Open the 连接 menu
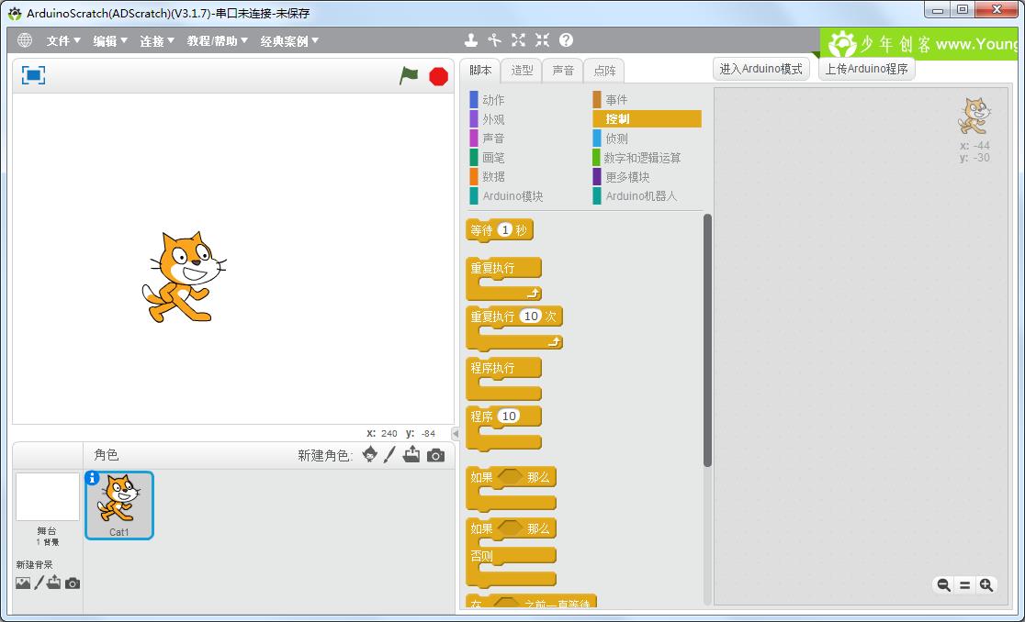 click(157, 40)
